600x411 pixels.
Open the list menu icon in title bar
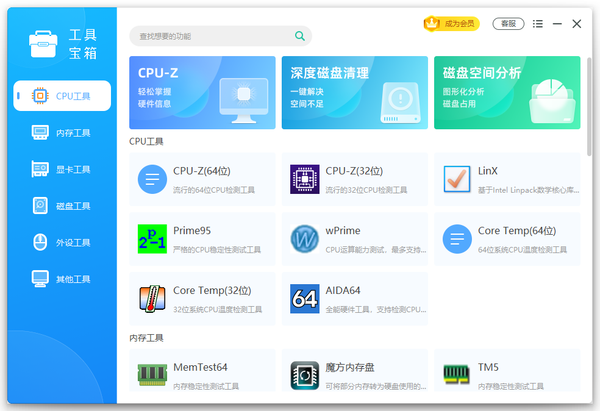click(538, 24)
